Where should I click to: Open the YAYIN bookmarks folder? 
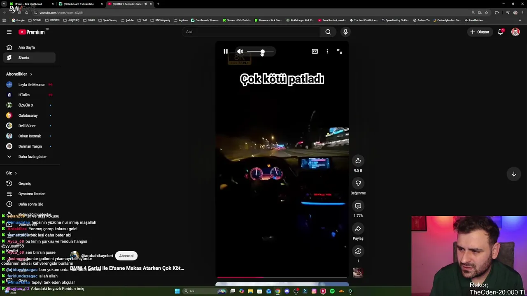tap(89, 20)
